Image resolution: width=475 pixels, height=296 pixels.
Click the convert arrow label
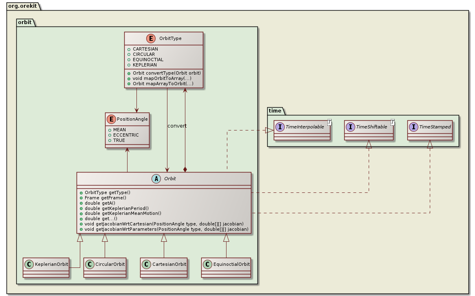coord(177,126)
